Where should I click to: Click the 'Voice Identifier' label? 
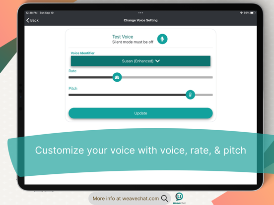tap(82, 53)
